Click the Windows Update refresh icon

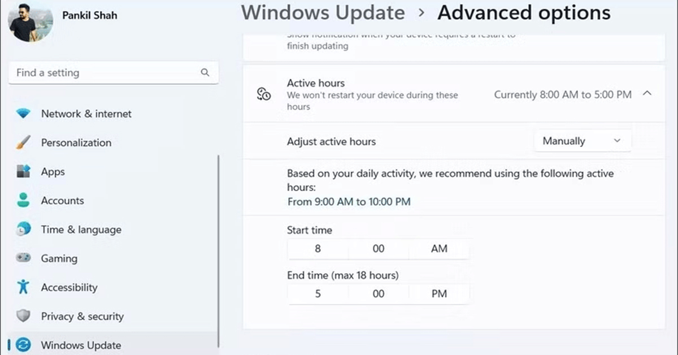click(24, 345)
